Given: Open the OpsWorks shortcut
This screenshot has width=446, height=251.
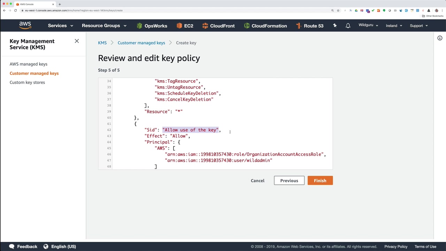Looking at the screenshot, I should [152, 26].
